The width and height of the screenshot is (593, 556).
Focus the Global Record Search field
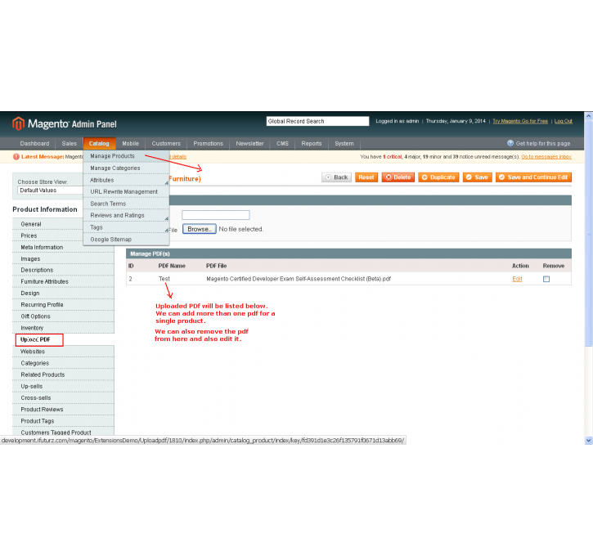[x=317, y=121]
